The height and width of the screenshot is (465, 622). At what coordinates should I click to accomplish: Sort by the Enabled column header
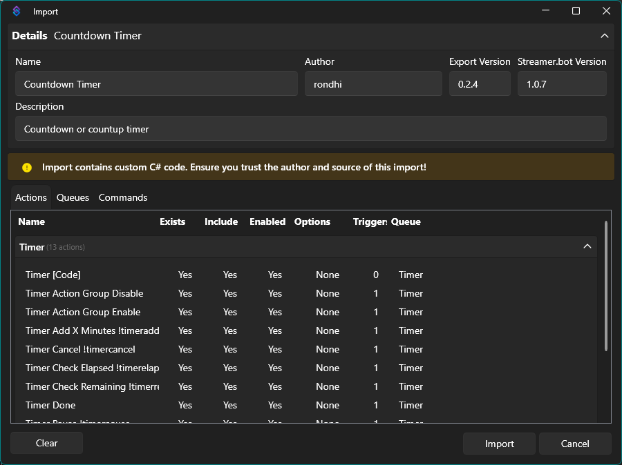(x=267, y=221)
